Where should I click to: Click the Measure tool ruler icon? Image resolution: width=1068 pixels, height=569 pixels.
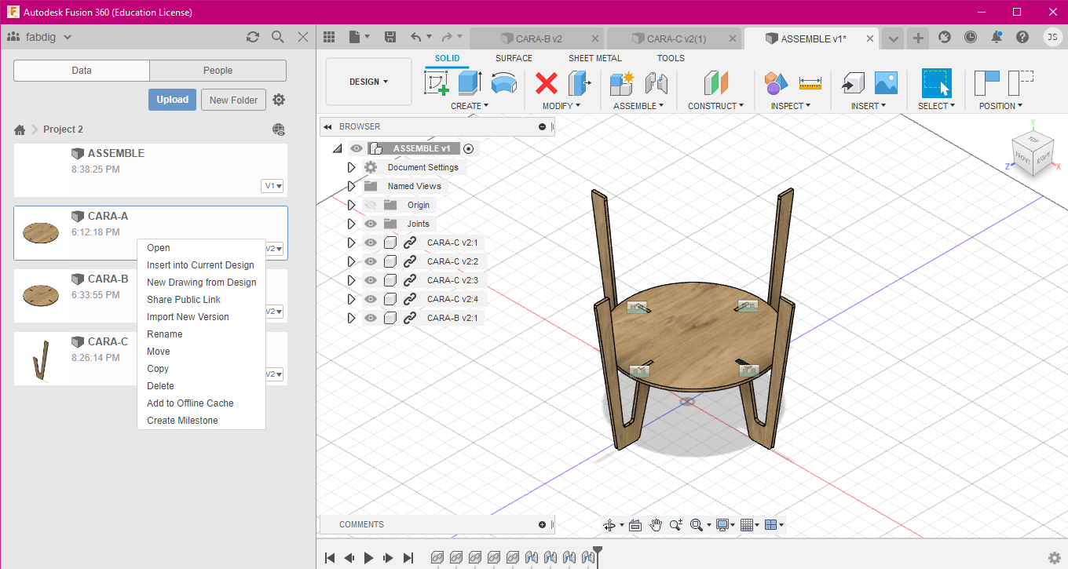tap(810, 83)
